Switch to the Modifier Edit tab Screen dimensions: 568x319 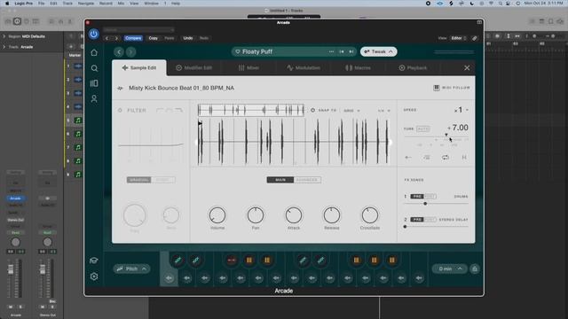pyautogui.click(x=193, y=68)
